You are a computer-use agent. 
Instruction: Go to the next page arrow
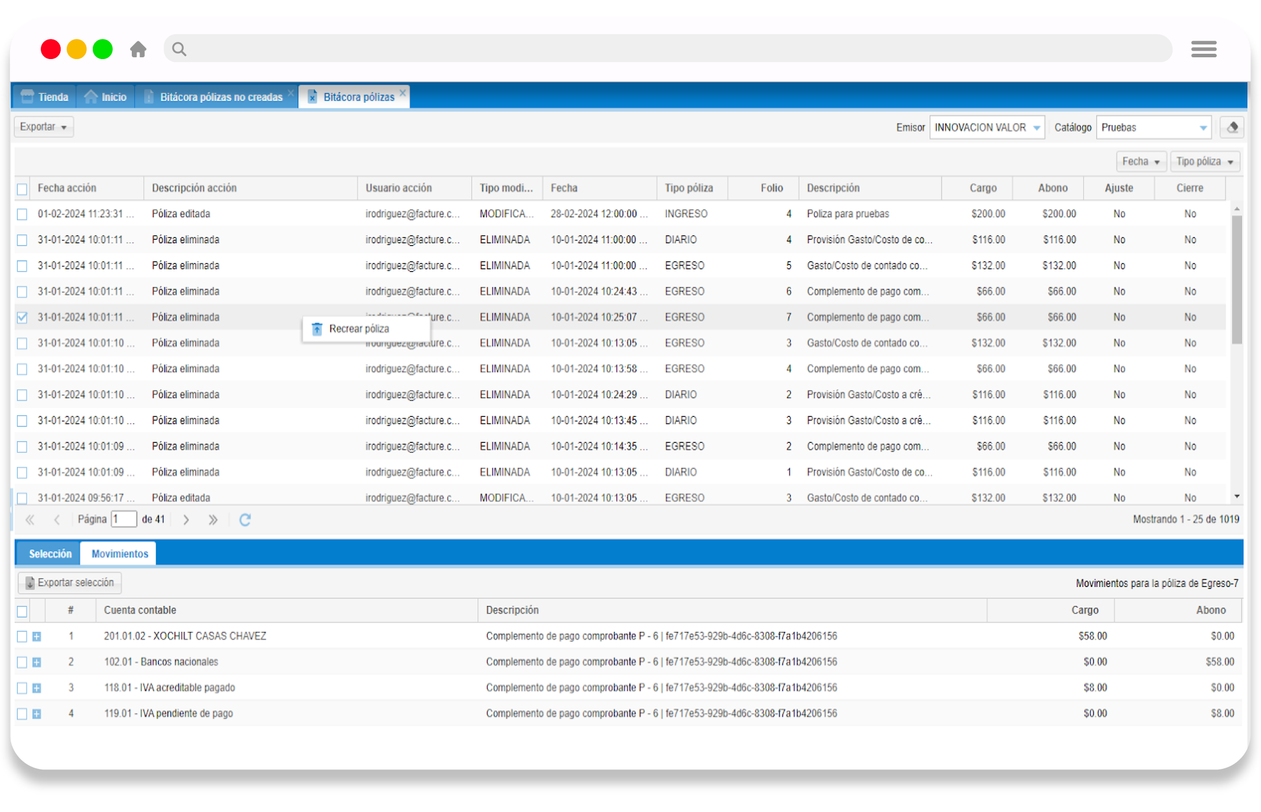pos(186,520)
